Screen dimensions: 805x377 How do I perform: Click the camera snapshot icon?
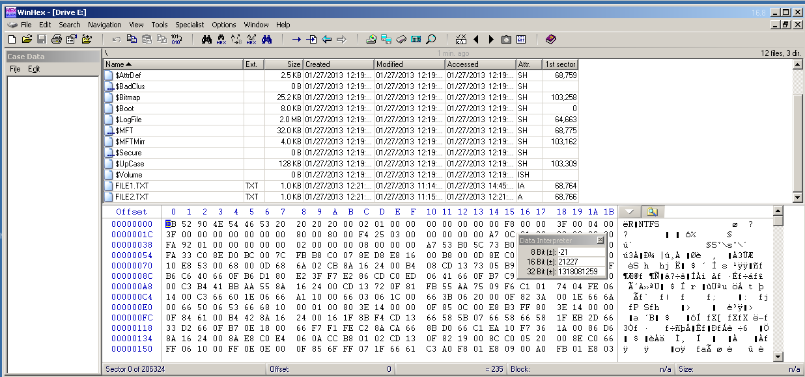coord(506,40)
